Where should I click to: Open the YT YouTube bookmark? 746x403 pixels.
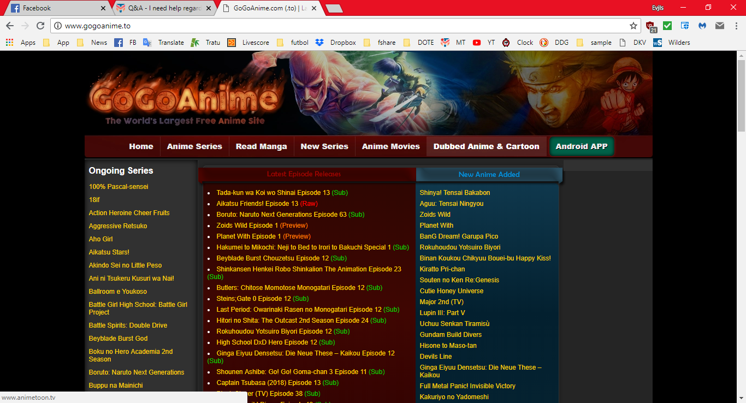[484, 43]
